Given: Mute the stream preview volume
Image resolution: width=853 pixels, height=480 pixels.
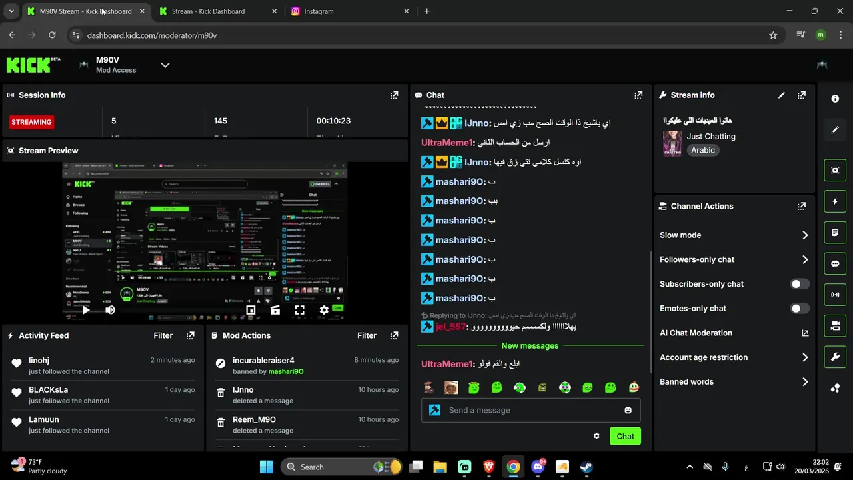Looking at the screenshot, I should [110, 310].
